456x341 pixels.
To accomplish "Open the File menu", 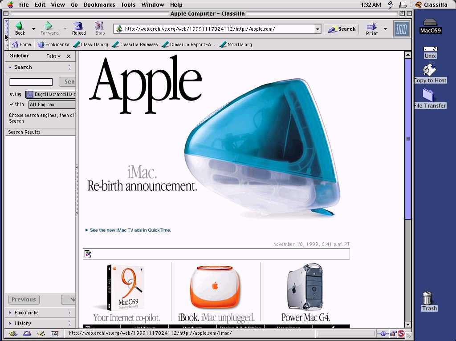I will [x=24, y=4].
